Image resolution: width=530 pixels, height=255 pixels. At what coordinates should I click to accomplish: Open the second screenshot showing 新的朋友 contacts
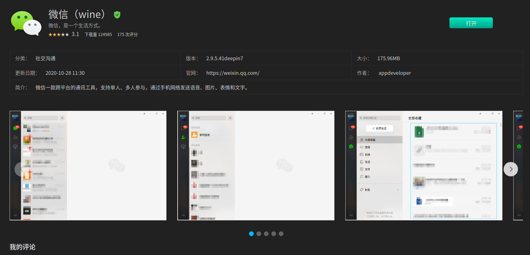pos(256,166)
